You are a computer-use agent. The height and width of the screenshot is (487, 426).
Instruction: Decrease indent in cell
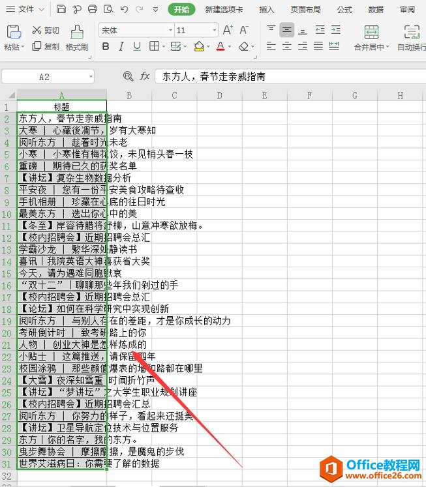320,30
